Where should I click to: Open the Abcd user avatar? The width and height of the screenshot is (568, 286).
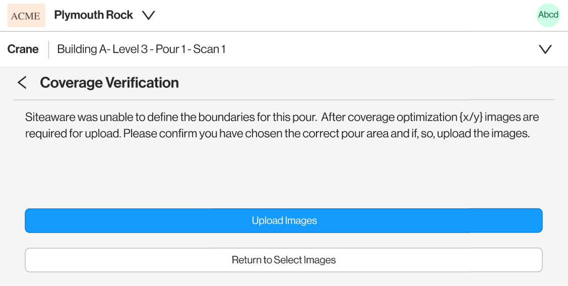coord(548,15)
